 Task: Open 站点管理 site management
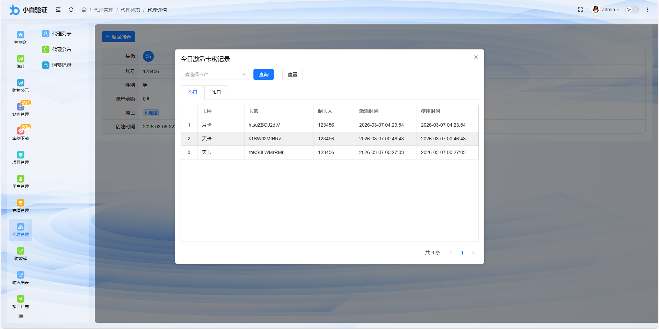click(20, 109)
